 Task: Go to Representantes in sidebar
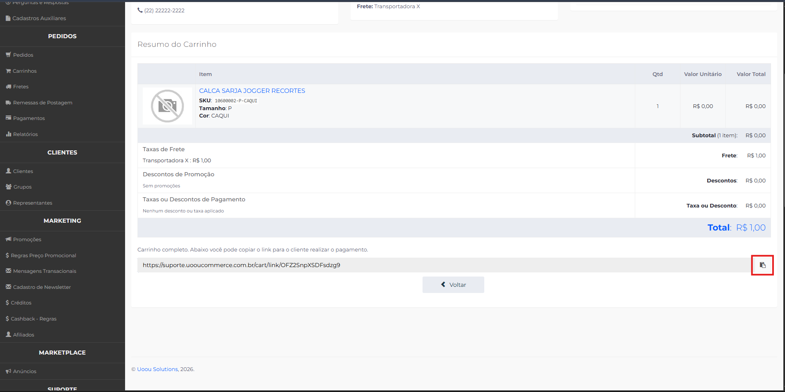[x=33, y=203]
